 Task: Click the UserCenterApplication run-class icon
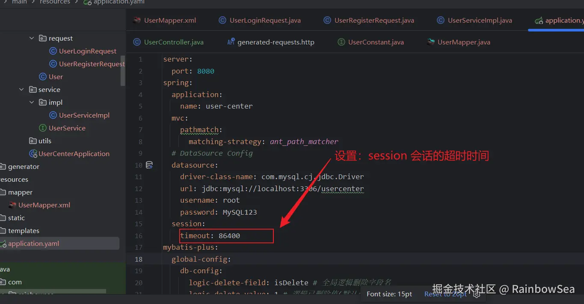pos(33,153)
